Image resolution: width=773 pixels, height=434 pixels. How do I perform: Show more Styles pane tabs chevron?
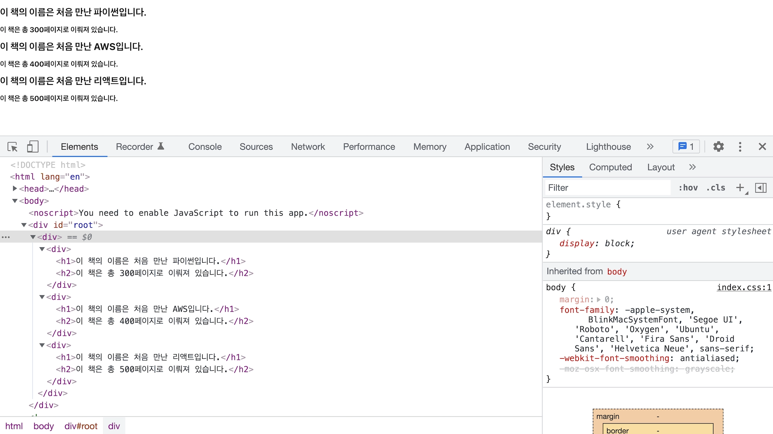(x=692, y=167)
